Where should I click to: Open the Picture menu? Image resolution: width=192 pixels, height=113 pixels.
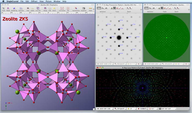[x=49, y=1]
